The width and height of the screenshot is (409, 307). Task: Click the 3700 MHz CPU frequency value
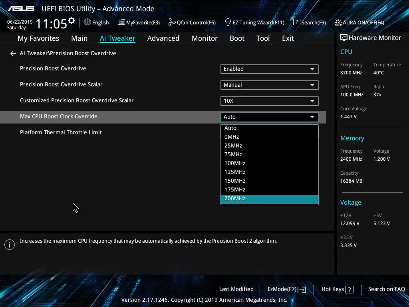pyautogui.click(x=351, y=73)
